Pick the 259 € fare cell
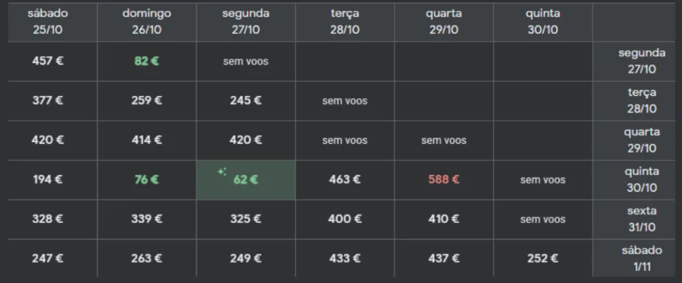 point(147,101)
